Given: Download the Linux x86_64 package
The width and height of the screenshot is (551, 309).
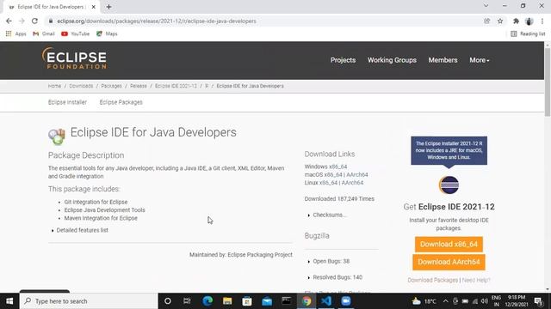Looking at the screenshot, I should [x=321, y=183].
